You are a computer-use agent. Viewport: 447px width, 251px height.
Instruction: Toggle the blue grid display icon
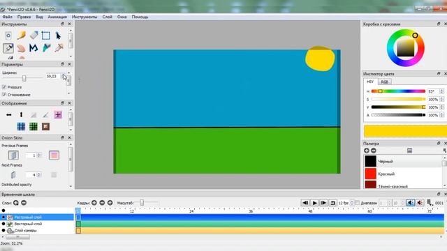click(x=21, y=126)
